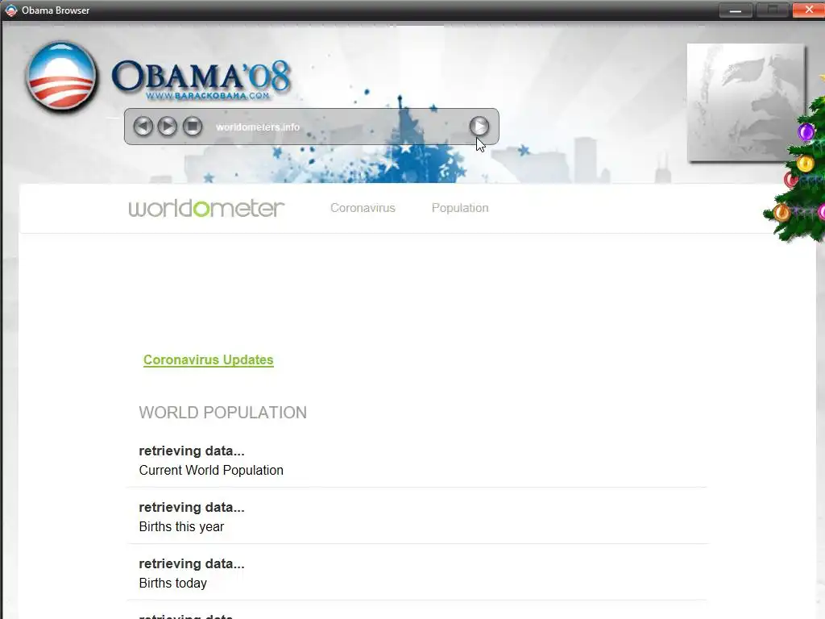Minimize the Obama Browser window
The height and width of the screenshot is (619, 825).
point(736,10)
